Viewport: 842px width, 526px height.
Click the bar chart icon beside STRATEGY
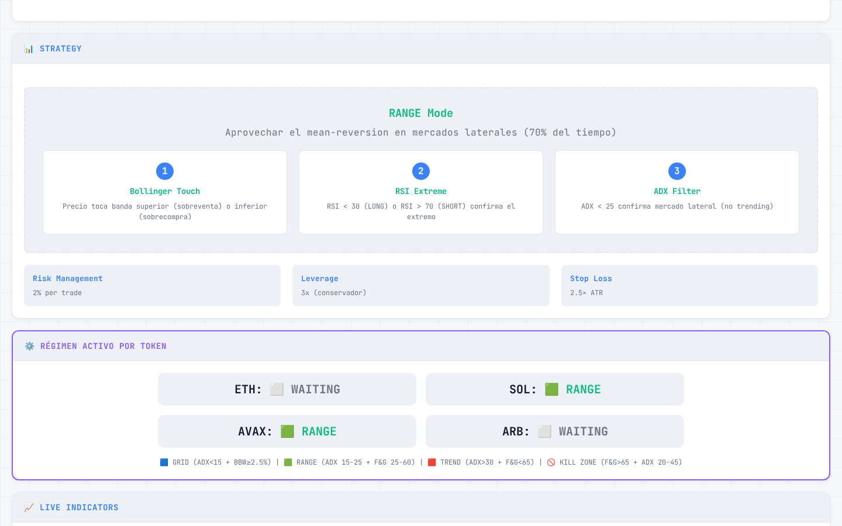29,49
